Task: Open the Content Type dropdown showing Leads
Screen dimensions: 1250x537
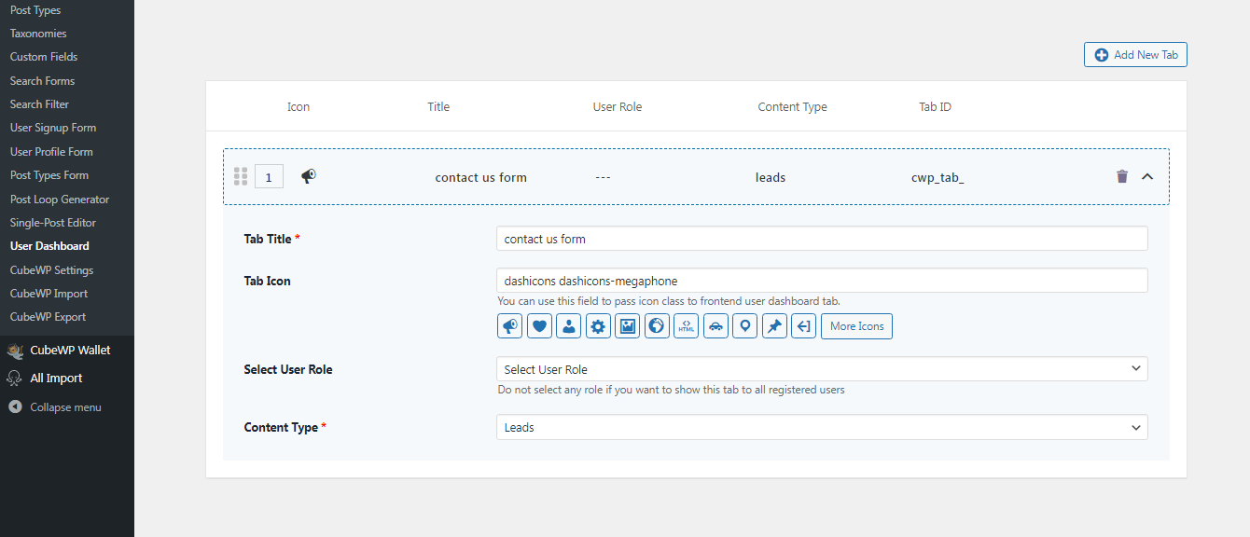Action: pyautogui.click(x=822, y=427)
